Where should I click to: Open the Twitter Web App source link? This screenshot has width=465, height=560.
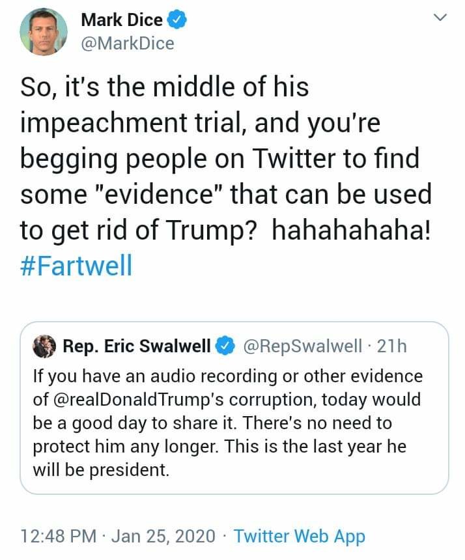pos(300,537)
